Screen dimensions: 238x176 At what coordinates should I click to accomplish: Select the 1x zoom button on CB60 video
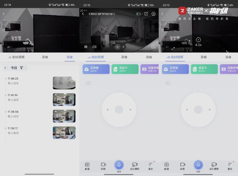point(118,47)
